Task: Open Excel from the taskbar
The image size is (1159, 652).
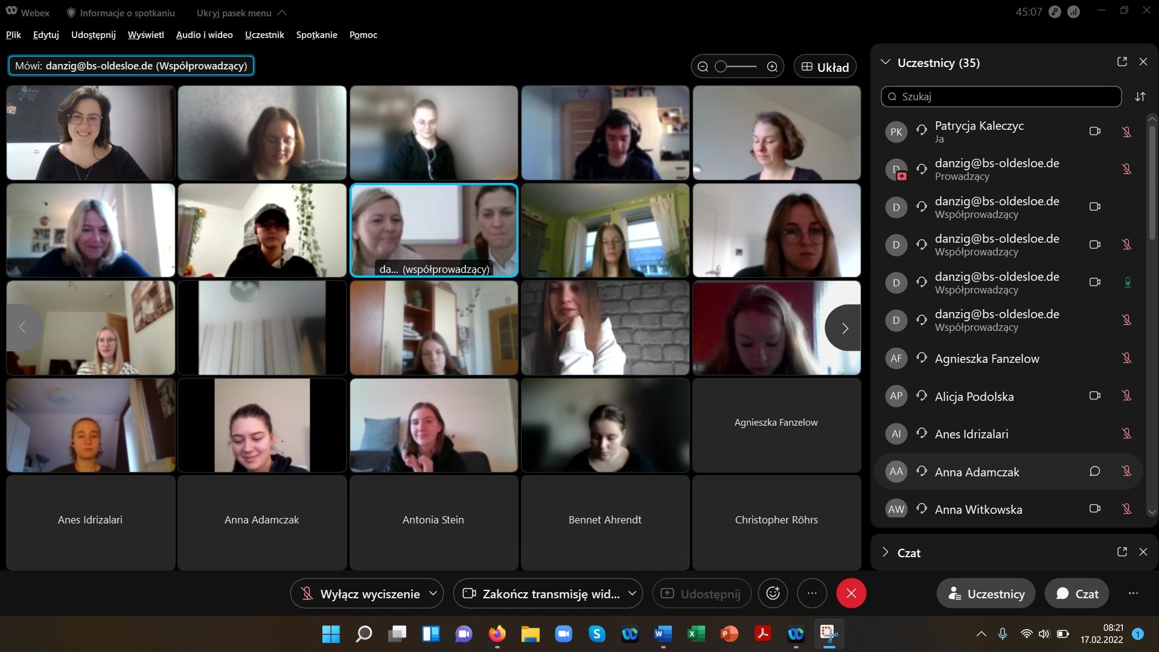Action: tap(696, 634)
